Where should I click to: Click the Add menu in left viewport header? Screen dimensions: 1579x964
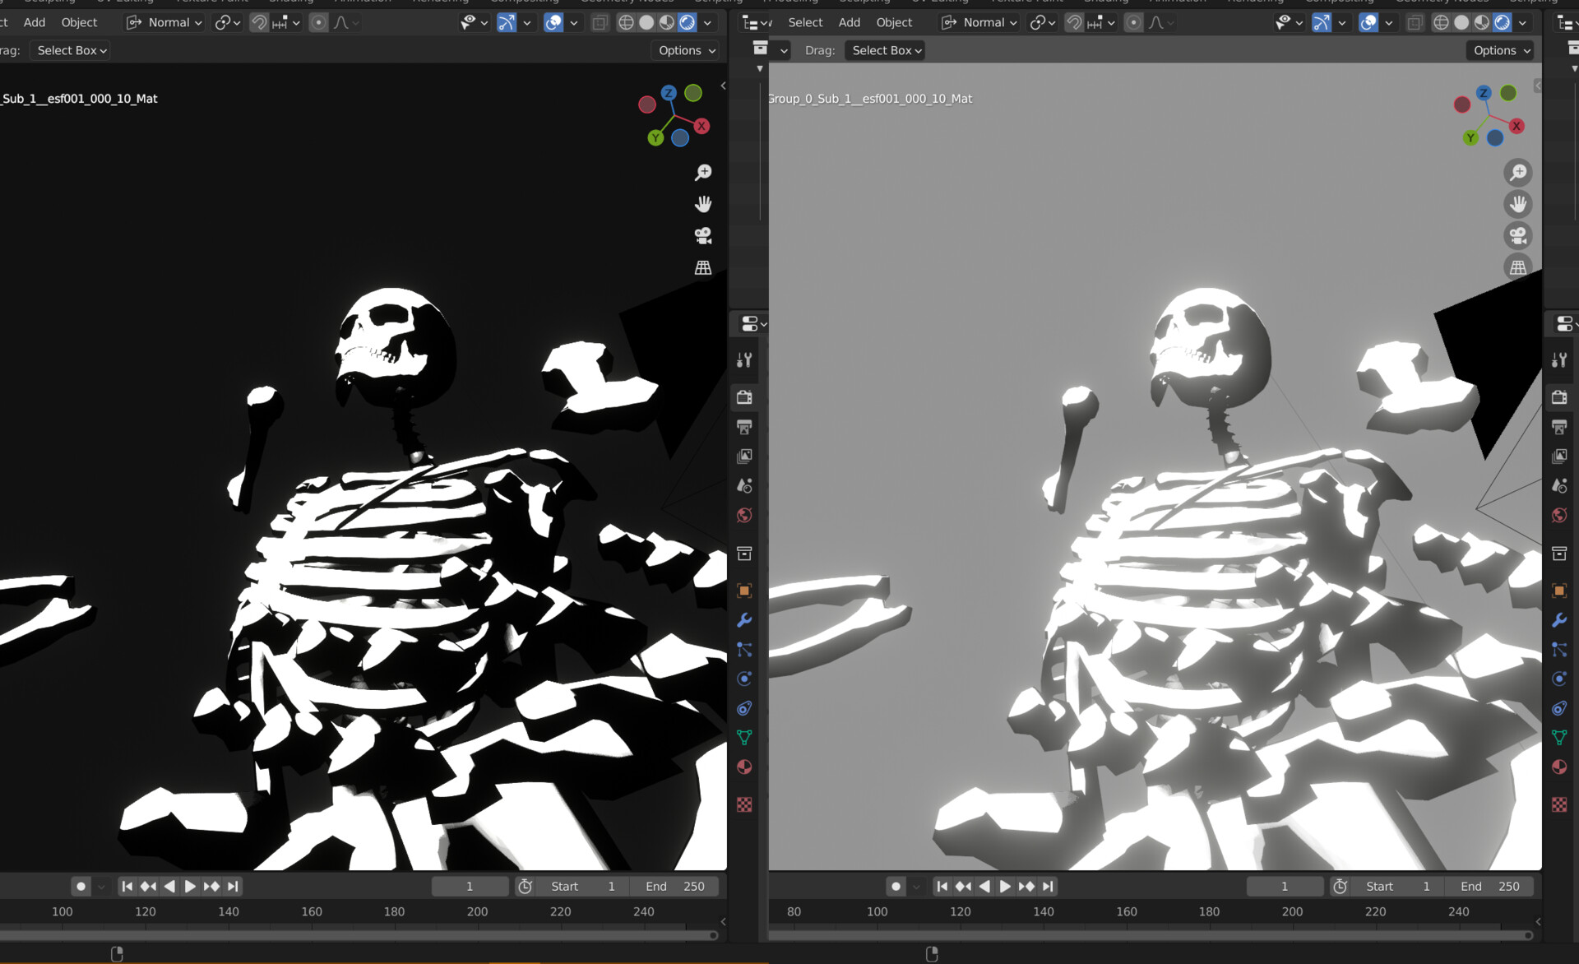[x=34, y=22]
